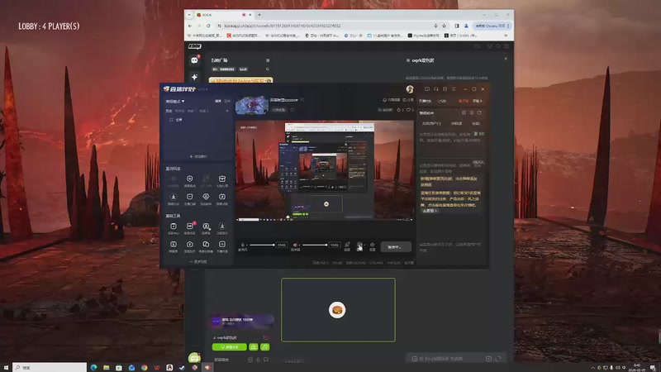Screen dimensions: 661x372
Task: Click the Windows taskbar search box
Action: pyautogui.click(x=50, y=367)
